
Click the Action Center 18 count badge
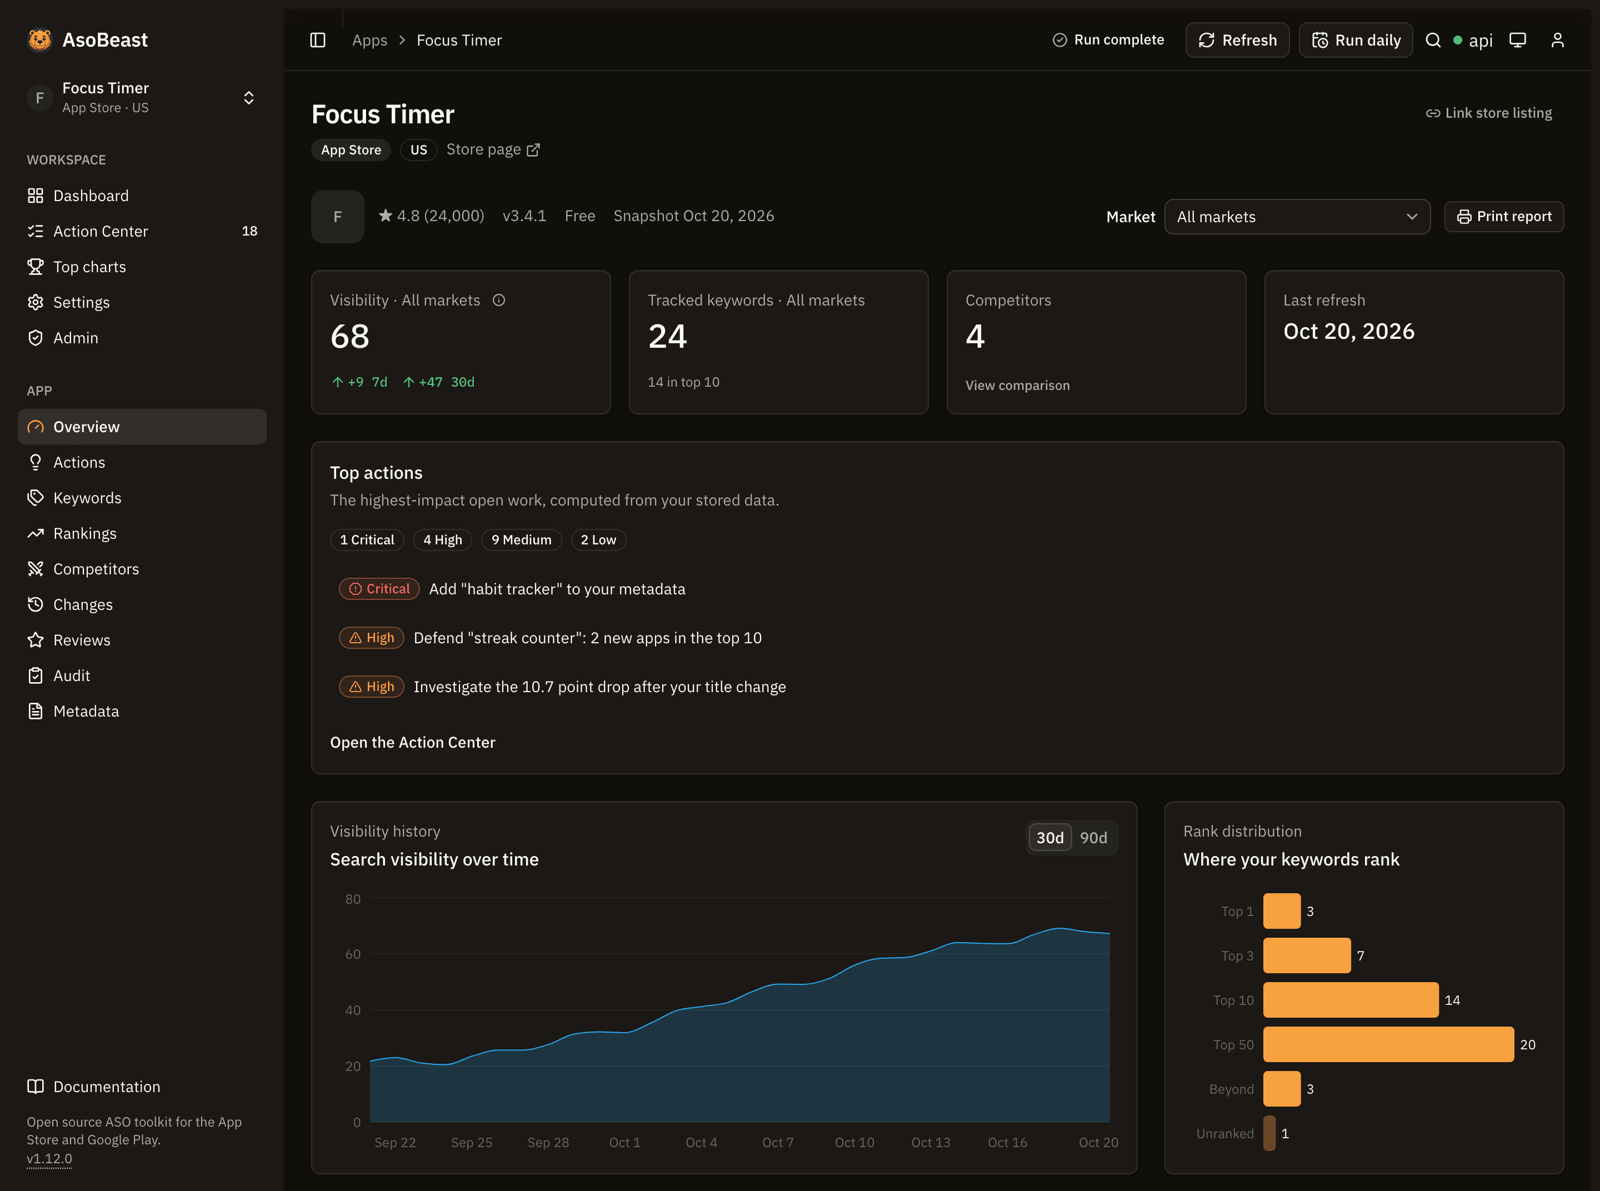pyautogui.click(x=249, y=231)
